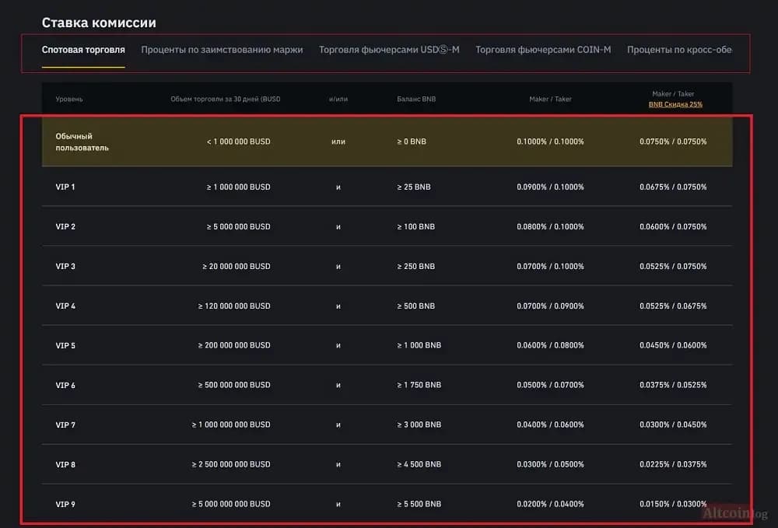
Task: Open the Спотовая торговля tab
Action: pos(83,50)
